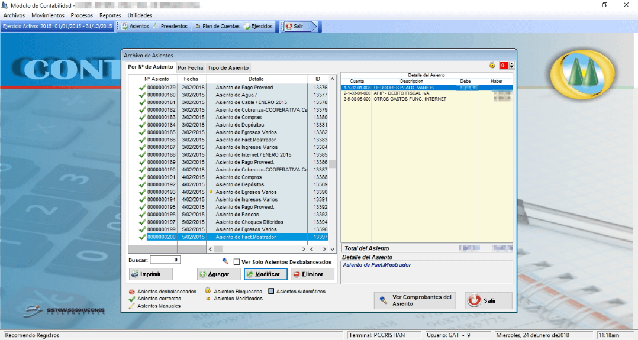Click the ID column header
638x340 pixels.
[x=318, y=79]
